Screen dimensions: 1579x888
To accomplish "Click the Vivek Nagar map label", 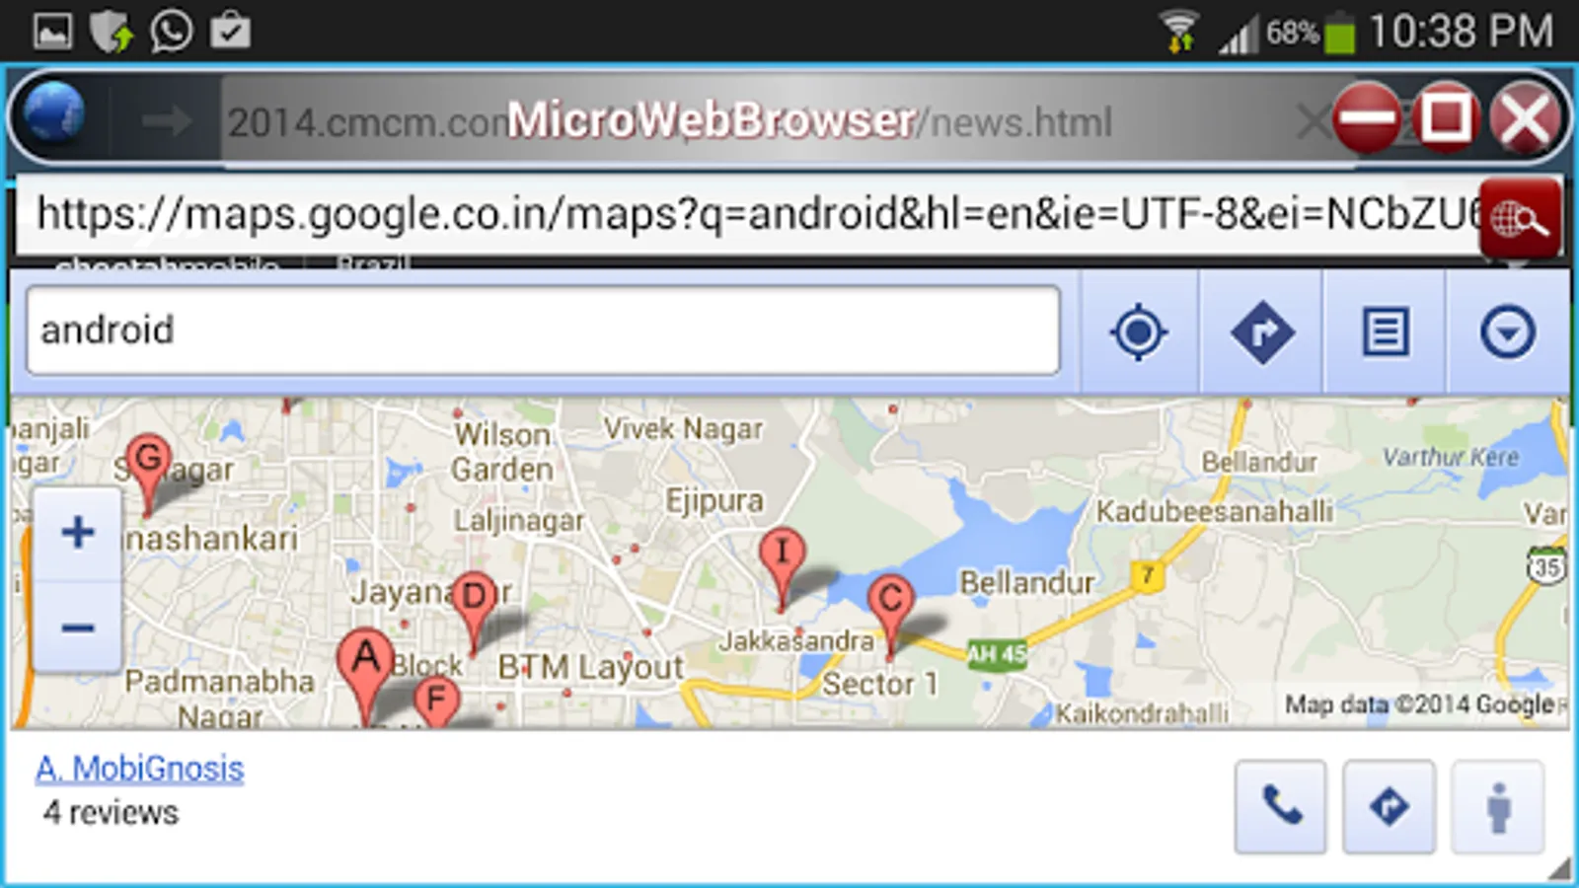I will 683,429.
